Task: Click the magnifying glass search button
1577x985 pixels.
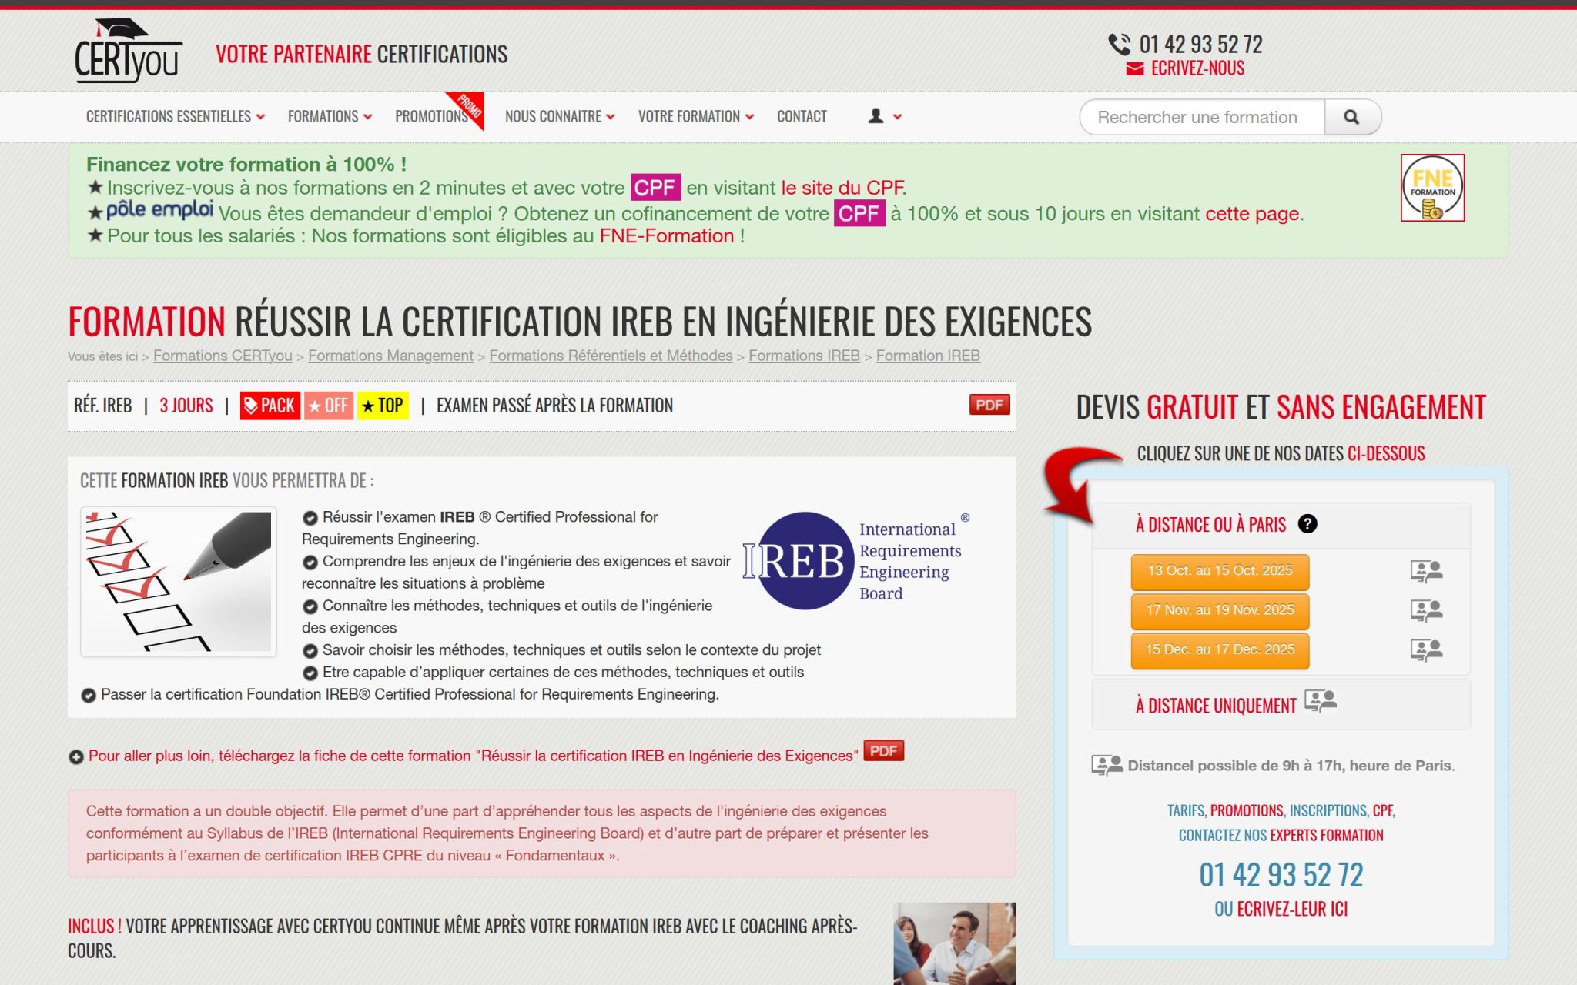Action: [x=1351, y=117]
